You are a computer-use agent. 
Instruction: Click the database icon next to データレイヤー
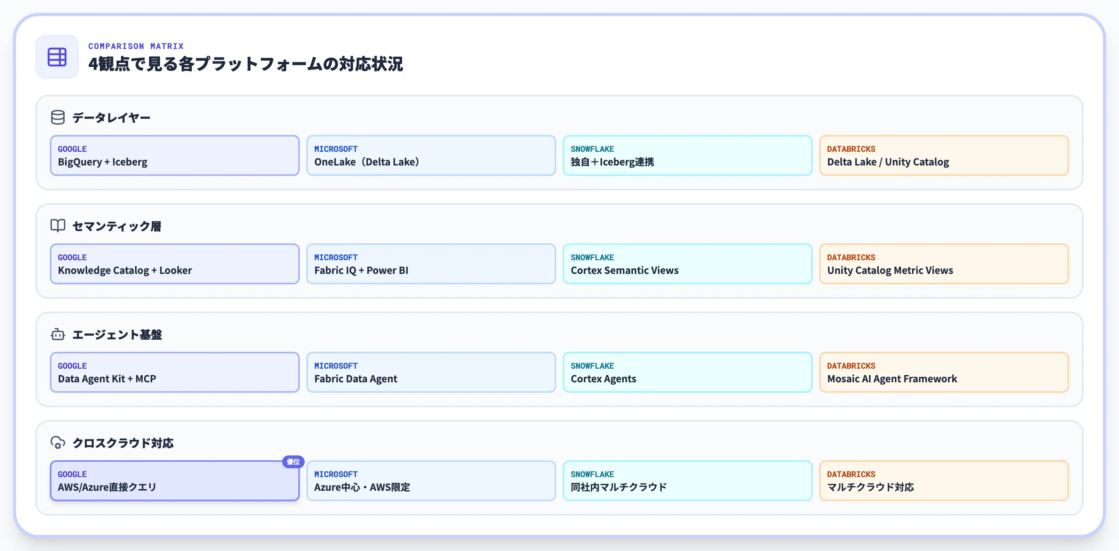point(58,117)
